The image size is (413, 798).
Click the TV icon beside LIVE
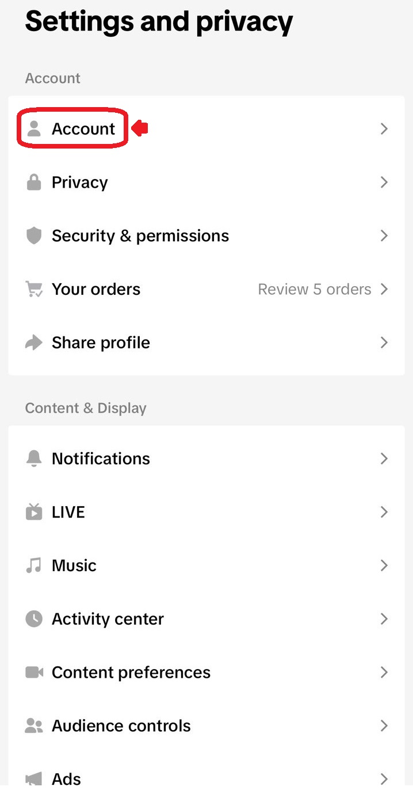[x=34, y=512]
